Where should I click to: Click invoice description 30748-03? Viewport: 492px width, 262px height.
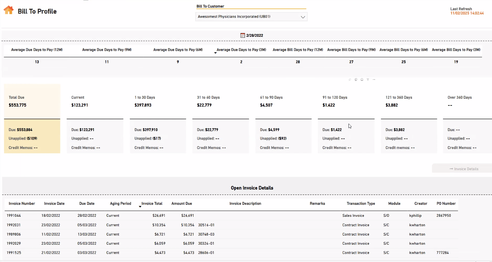click(206, 234)
